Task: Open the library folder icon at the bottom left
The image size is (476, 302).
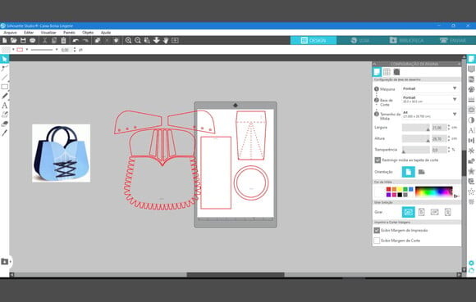Action: click(5, 261)
